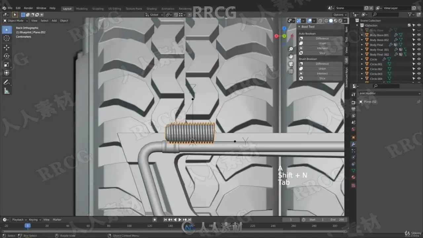The height and width of the screenshot is (238, 423).
Task: Open Modifier properties wrench tab
Action: 353,144
